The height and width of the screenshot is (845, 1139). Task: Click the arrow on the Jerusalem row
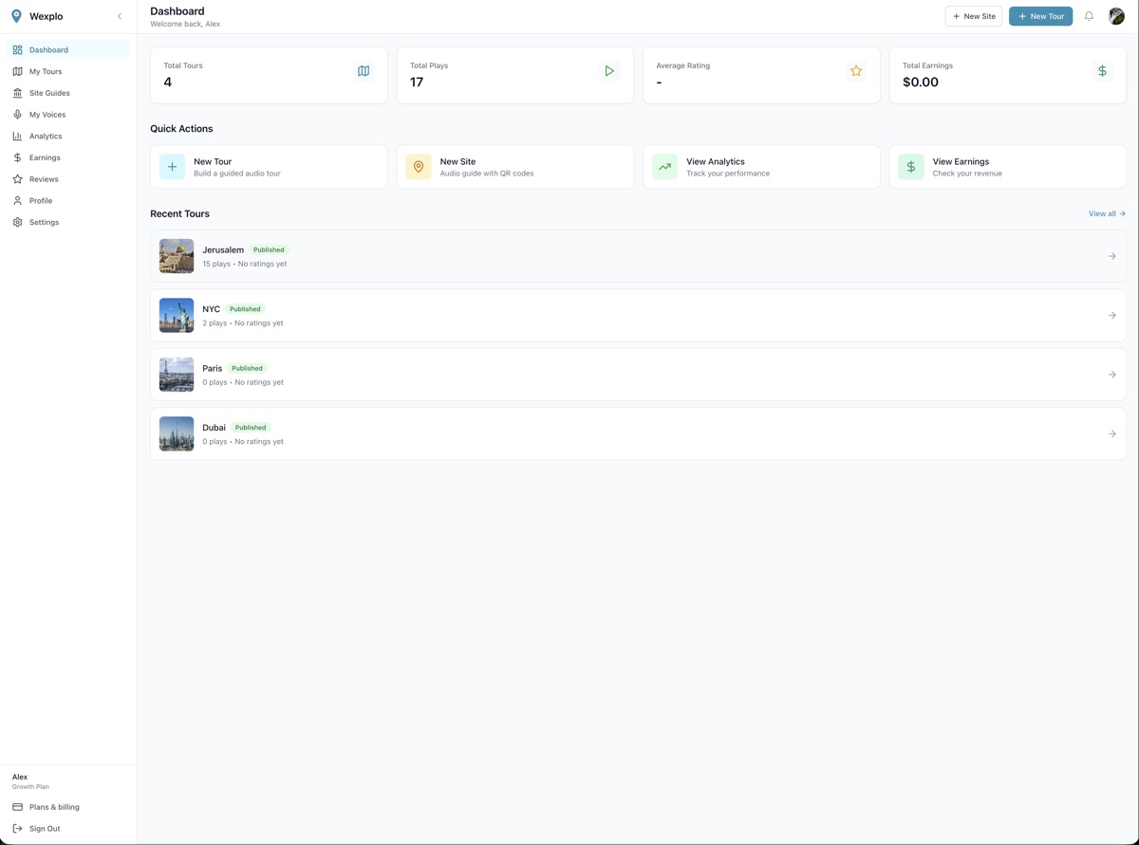1112,256
